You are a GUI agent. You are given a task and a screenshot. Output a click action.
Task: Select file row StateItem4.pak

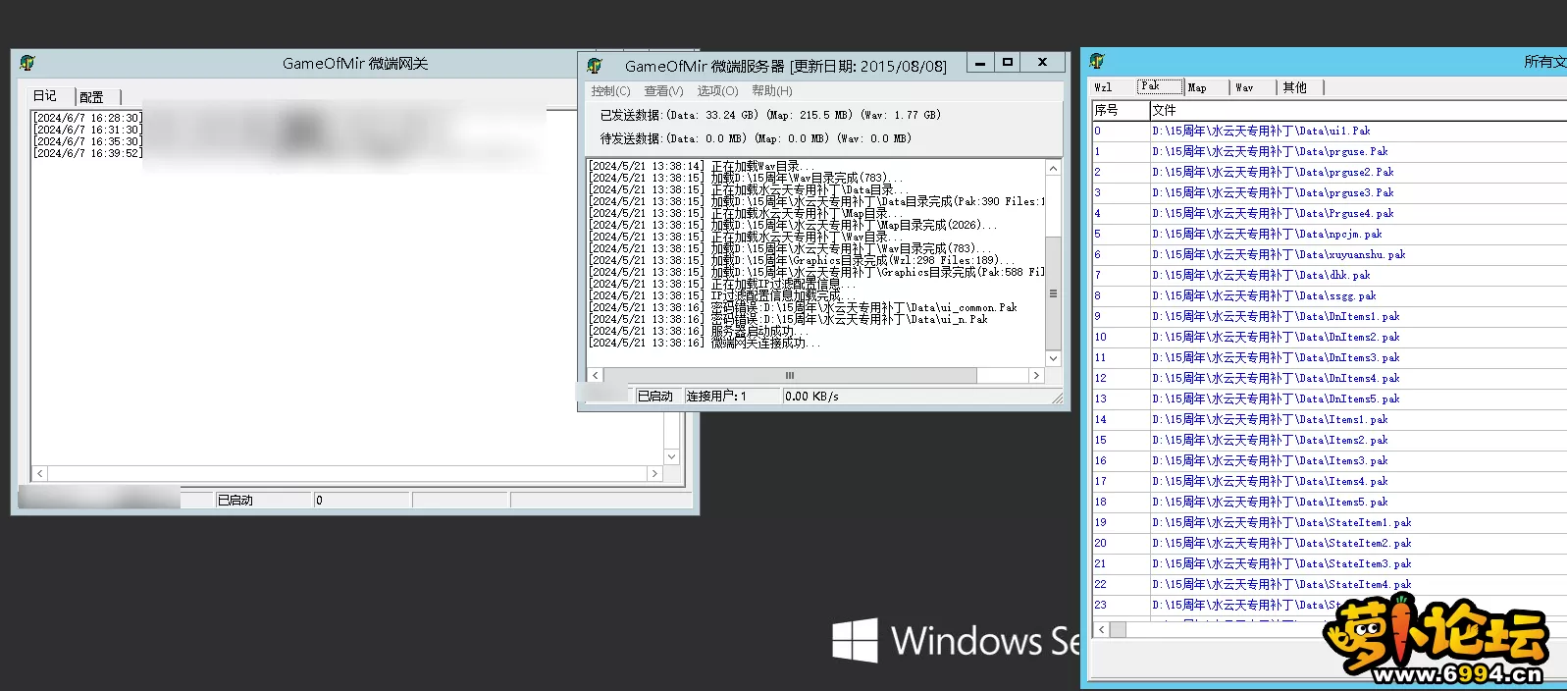click(1330, 584)
